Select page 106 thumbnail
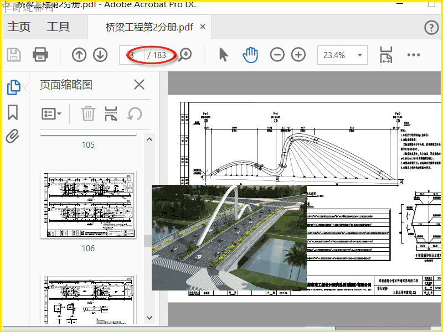 [88, 205]
